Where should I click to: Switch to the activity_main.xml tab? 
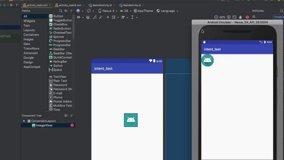pyautogui.click(x=37, y=5)
